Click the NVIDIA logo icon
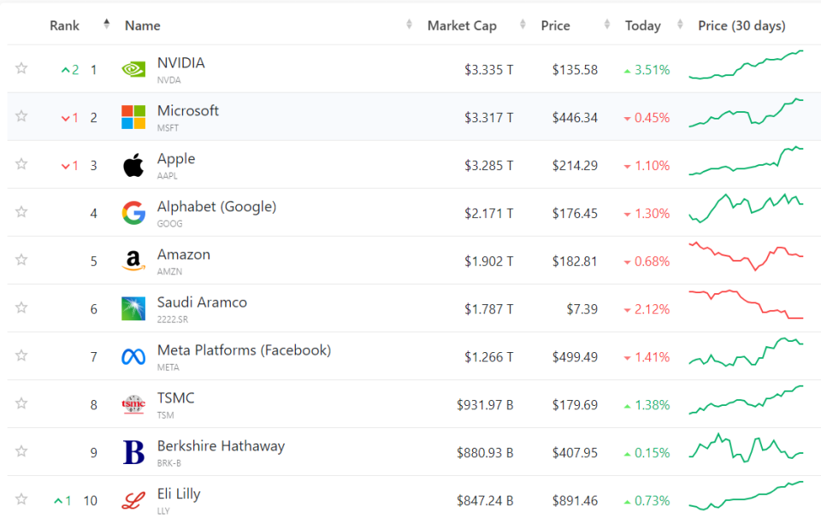821x523 pixels. (x=133, y=69)
